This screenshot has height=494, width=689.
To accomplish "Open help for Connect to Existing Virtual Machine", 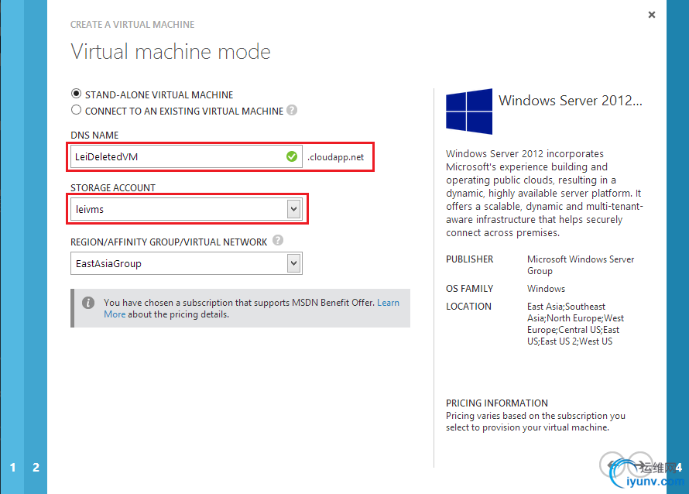I will [292, 110].
